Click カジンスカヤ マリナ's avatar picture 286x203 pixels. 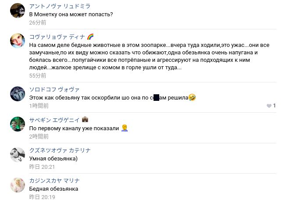(18, 185)
